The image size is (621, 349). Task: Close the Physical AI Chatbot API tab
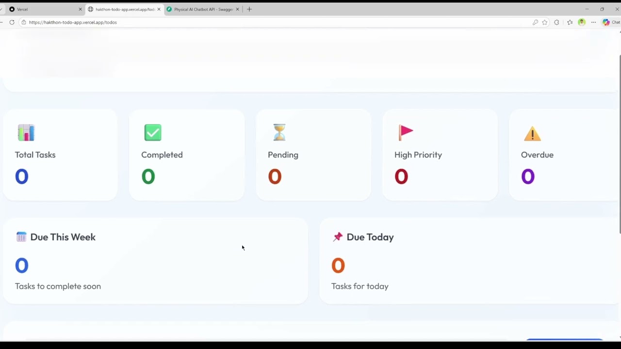[237, 9]
